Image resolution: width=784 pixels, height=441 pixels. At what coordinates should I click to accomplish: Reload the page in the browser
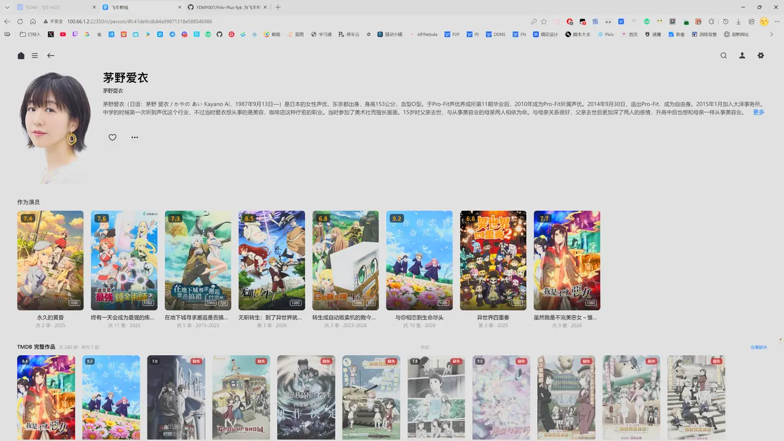coord(20,21)
